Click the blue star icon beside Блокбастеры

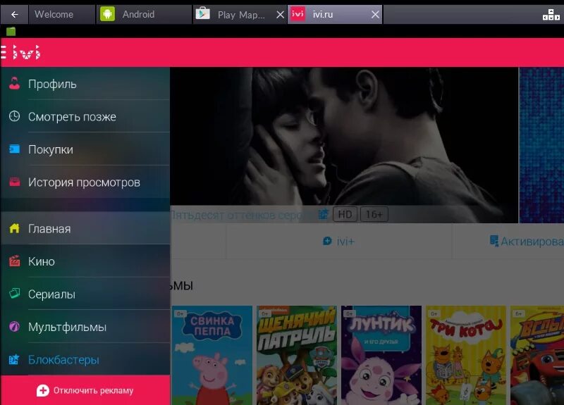click(x=14, y=359)
